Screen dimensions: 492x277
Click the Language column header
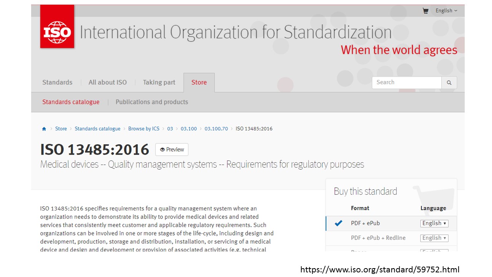click(433, 208)
